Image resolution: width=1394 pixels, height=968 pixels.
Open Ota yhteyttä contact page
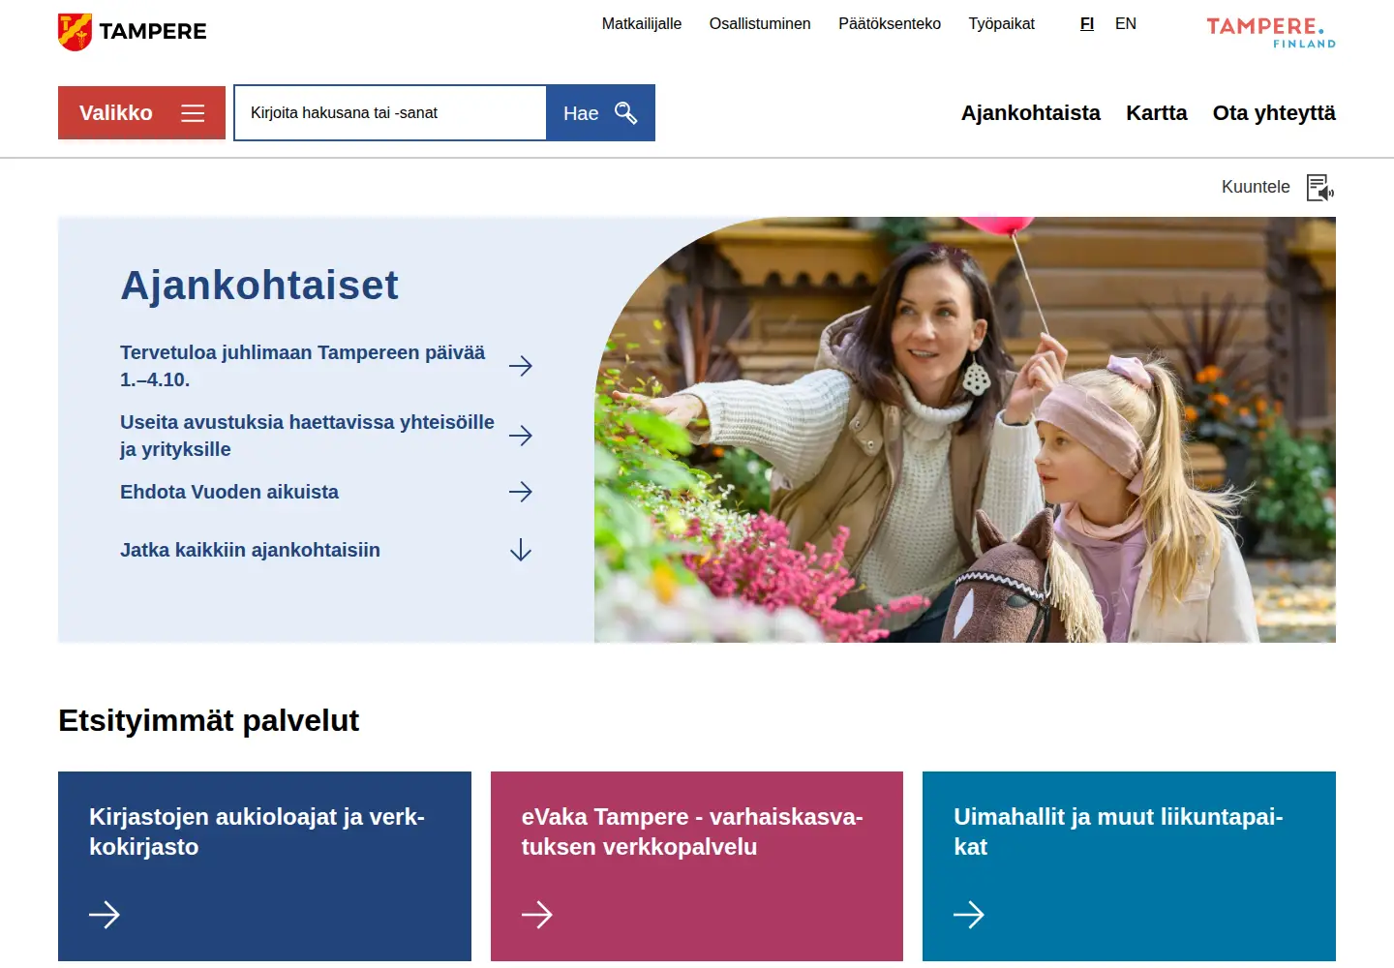point(1274,113)
